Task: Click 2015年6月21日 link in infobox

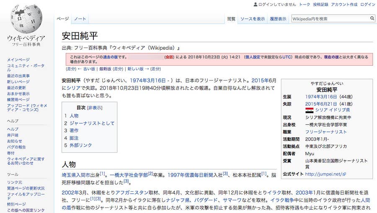Action: [x=321, y=104]
